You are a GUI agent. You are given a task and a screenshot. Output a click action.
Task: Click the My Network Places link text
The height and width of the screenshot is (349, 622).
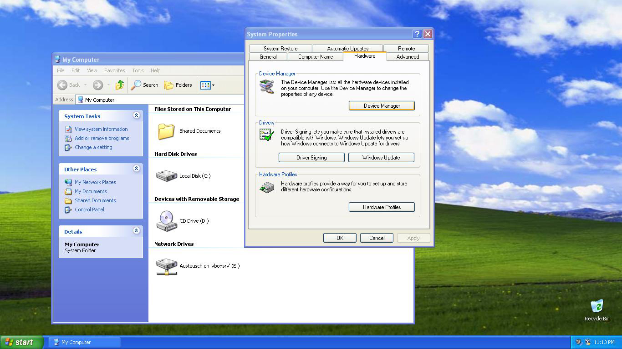95,182
